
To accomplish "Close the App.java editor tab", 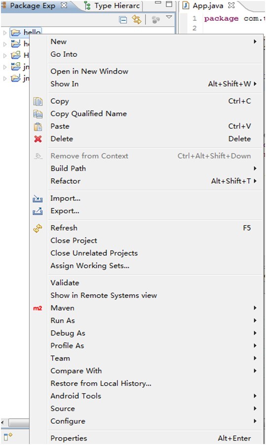I will 231,5.
